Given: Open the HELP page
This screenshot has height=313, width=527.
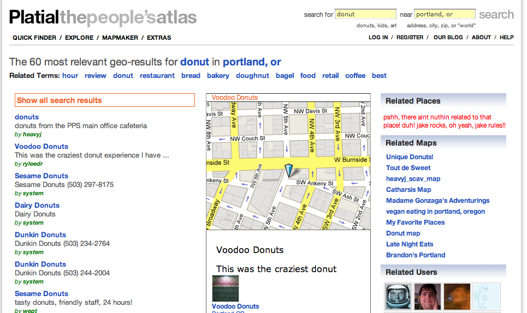Looking at the screenshot, I should [506, 38].
